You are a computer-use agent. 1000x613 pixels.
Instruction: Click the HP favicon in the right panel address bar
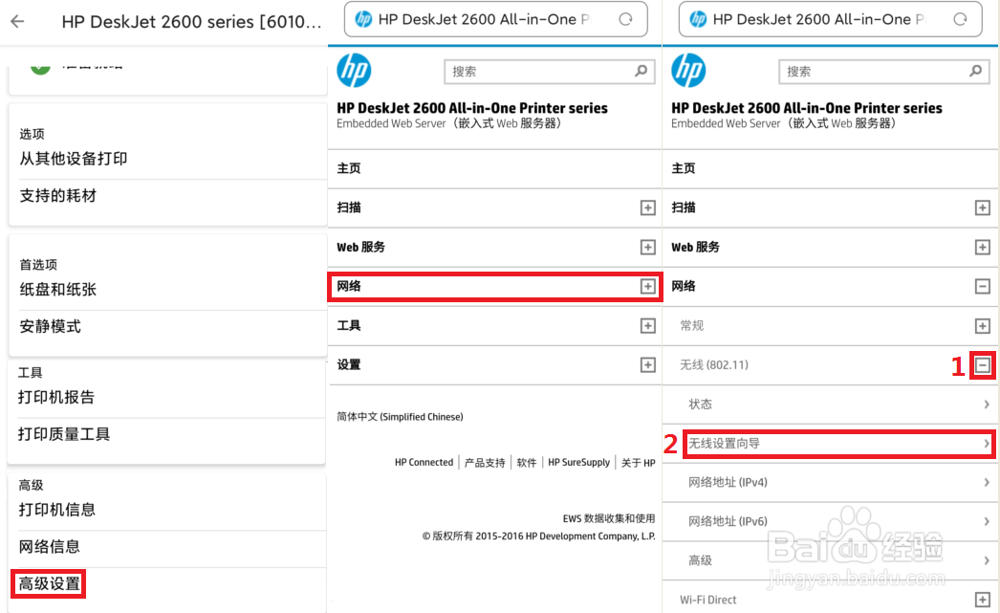tap(698, 20)
